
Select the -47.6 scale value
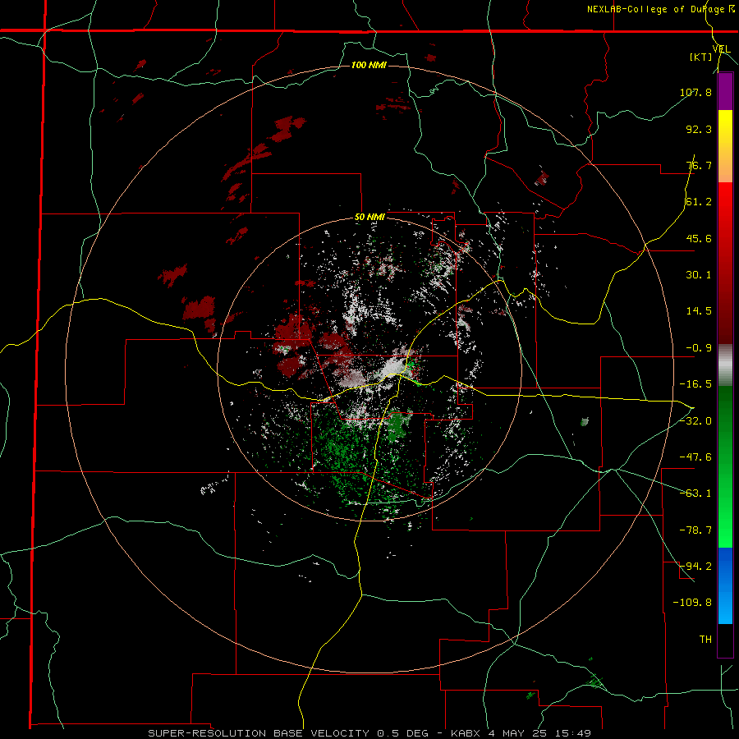coord(695,457)
